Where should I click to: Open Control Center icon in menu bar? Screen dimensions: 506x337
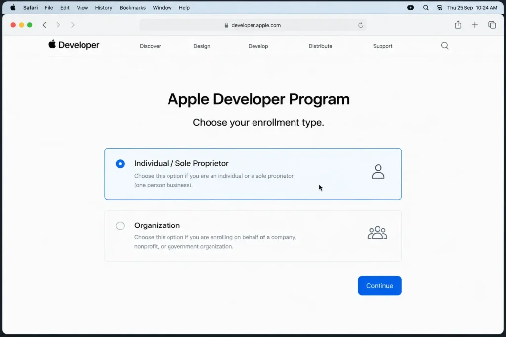(439, 8)
